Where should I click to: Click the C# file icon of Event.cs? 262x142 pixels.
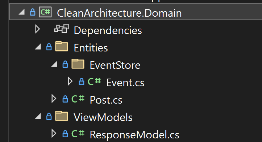(94, 82)
